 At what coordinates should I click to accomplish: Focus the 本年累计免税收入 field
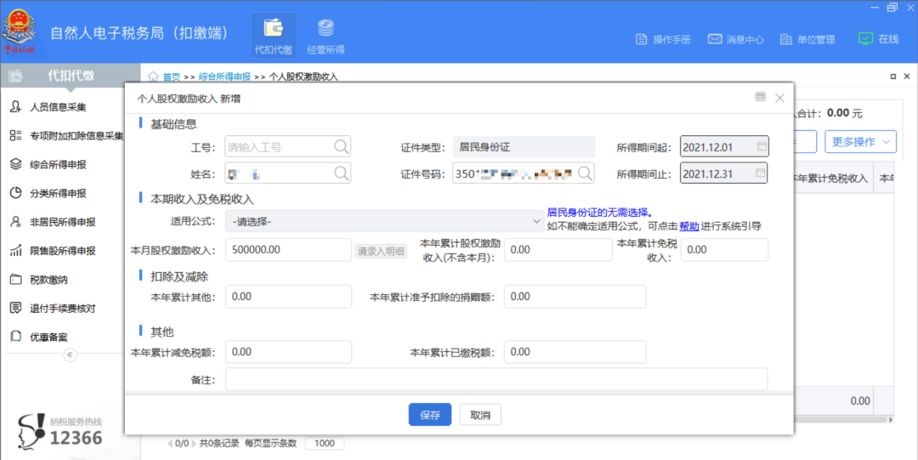point(724,250)
